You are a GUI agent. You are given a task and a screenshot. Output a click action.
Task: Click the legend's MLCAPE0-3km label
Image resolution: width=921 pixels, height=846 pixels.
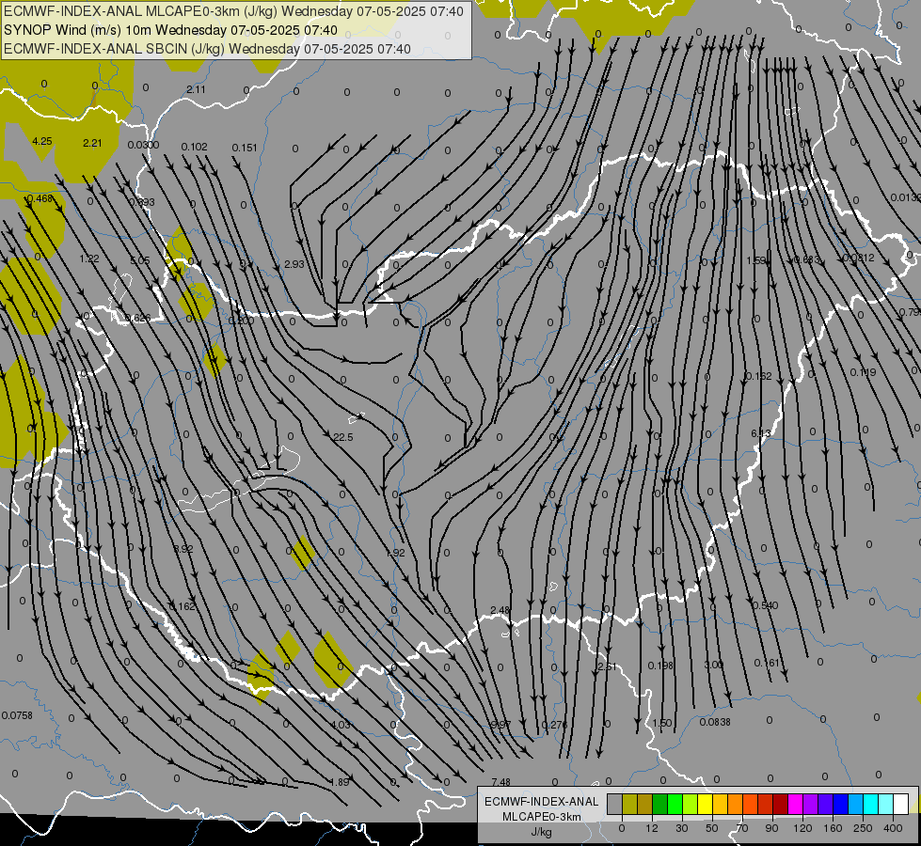point(541,817)
